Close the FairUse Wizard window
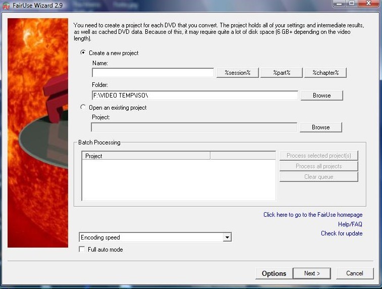The image size is (382, 289). [x=368, y=4]
